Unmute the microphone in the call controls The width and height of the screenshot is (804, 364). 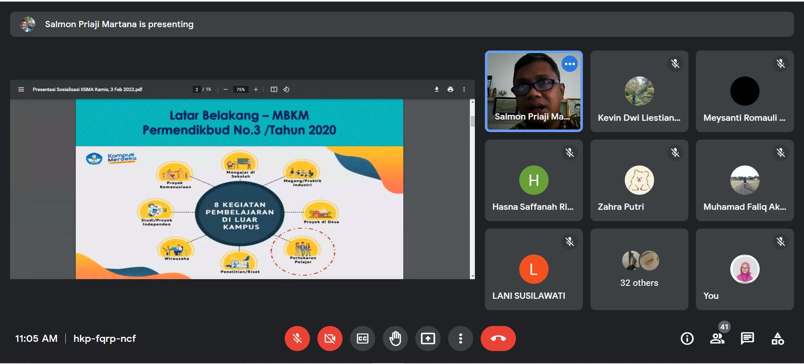297,339
